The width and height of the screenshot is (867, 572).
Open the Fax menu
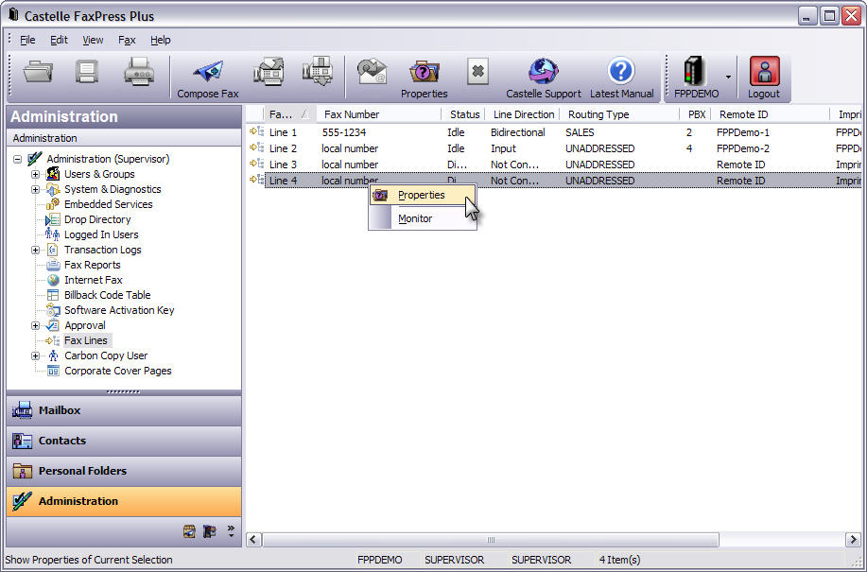[x=127, y=40]
